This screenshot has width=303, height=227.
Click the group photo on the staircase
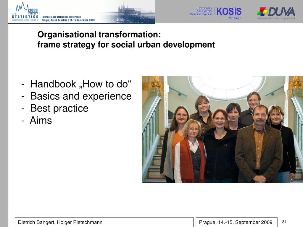(x=222, y=129)
